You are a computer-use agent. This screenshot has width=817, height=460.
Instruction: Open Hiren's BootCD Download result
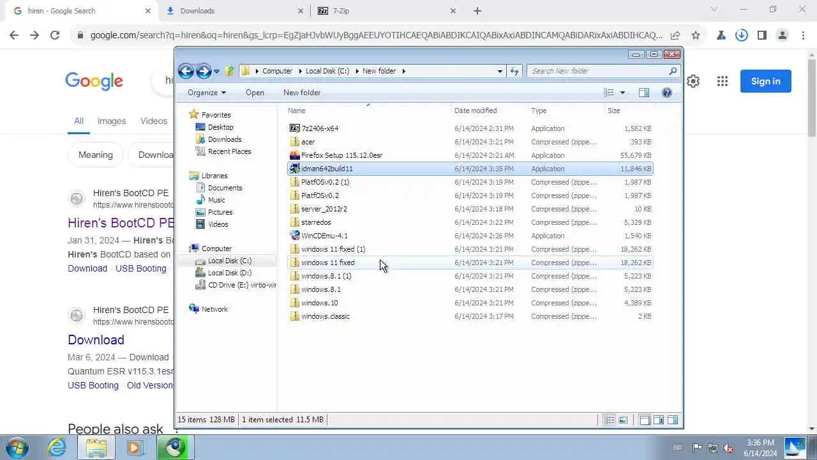pyautogui.click(x=96, y=340)
